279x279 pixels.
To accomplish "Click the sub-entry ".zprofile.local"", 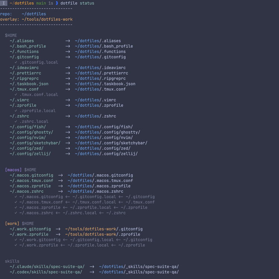I will pyautogui.click(x=38, y=111).
